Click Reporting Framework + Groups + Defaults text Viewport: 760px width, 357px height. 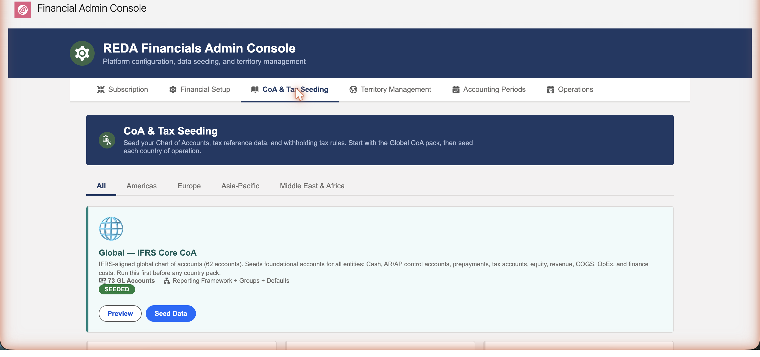[x=231, y=280]
